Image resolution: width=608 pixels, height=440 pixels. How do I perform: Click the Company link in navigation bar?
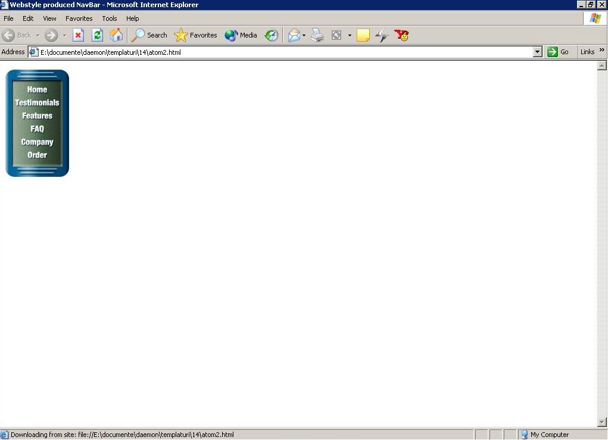[37, 142]
